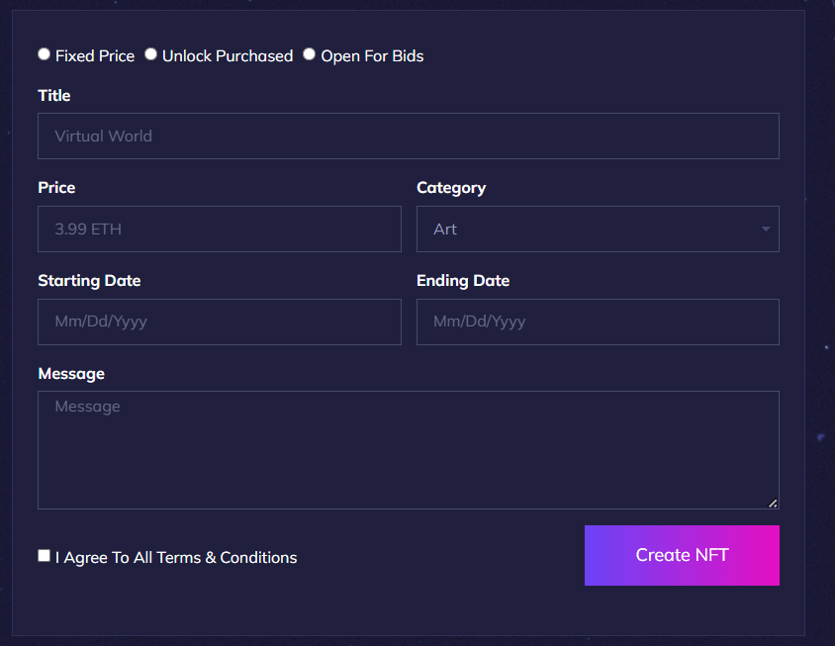Click the I Agree To All Terms text
The width and height of the screenshot is (835, 646).
tap(176, 557)
